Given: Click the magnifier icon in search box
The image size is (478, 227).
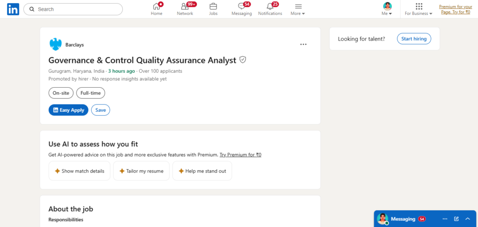Looking at the screenshot, I should pos(32,9).
